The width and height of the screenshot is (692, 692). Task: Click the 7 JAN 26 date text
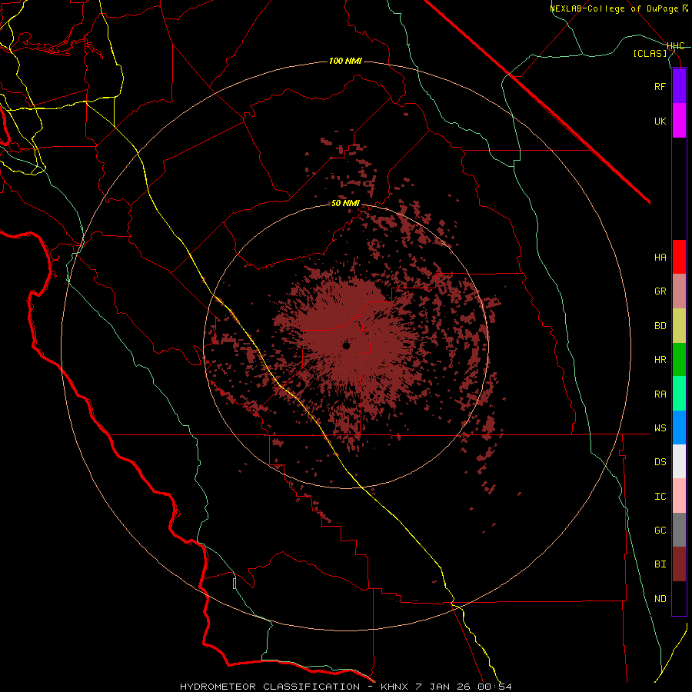tap(443, 687)
